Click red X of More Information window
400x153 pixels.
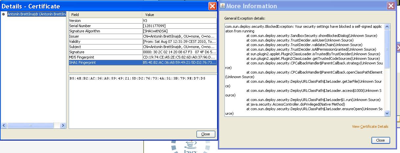pos(390,6)
